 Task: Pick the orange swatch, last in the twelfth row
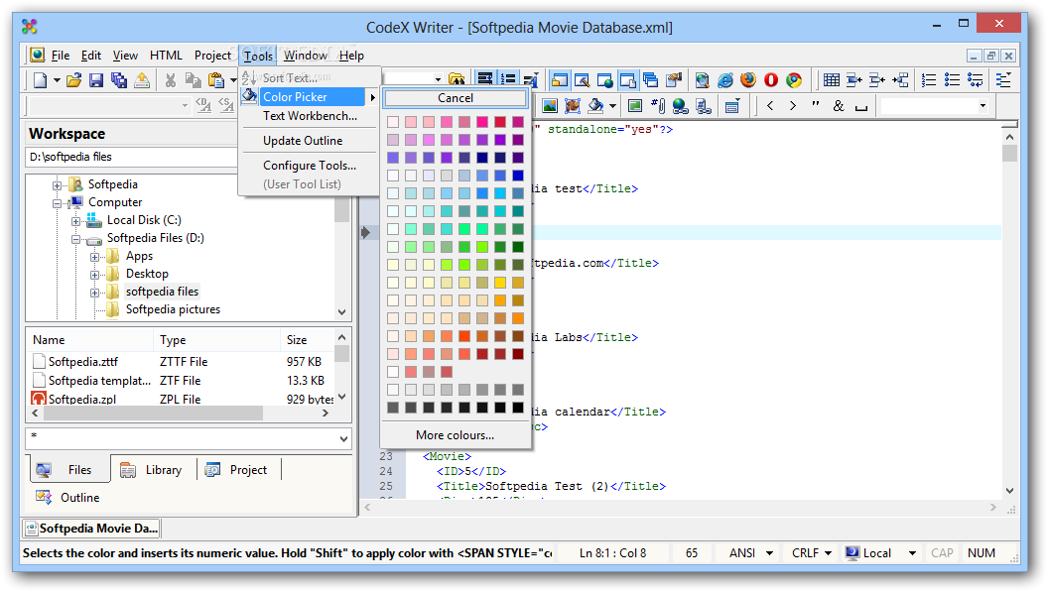pyautogui.click(x=518, y=318)
